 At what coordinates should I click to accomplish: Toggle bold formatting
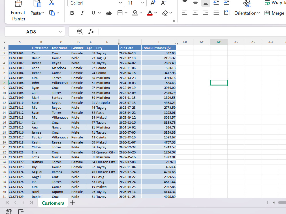(x=72, y=13)
